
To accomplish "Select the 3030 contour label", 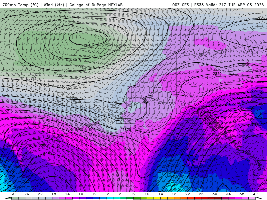I will pos(47,154).
